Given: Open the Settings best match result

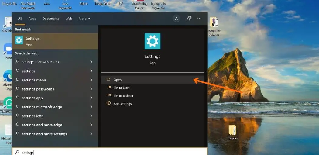Looking at the screenshot, I should coord(55,41).
